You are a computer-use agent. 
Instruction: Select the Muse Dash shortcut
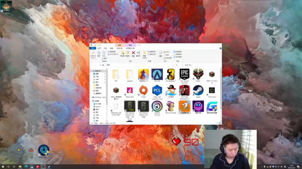tap(129, 91)
